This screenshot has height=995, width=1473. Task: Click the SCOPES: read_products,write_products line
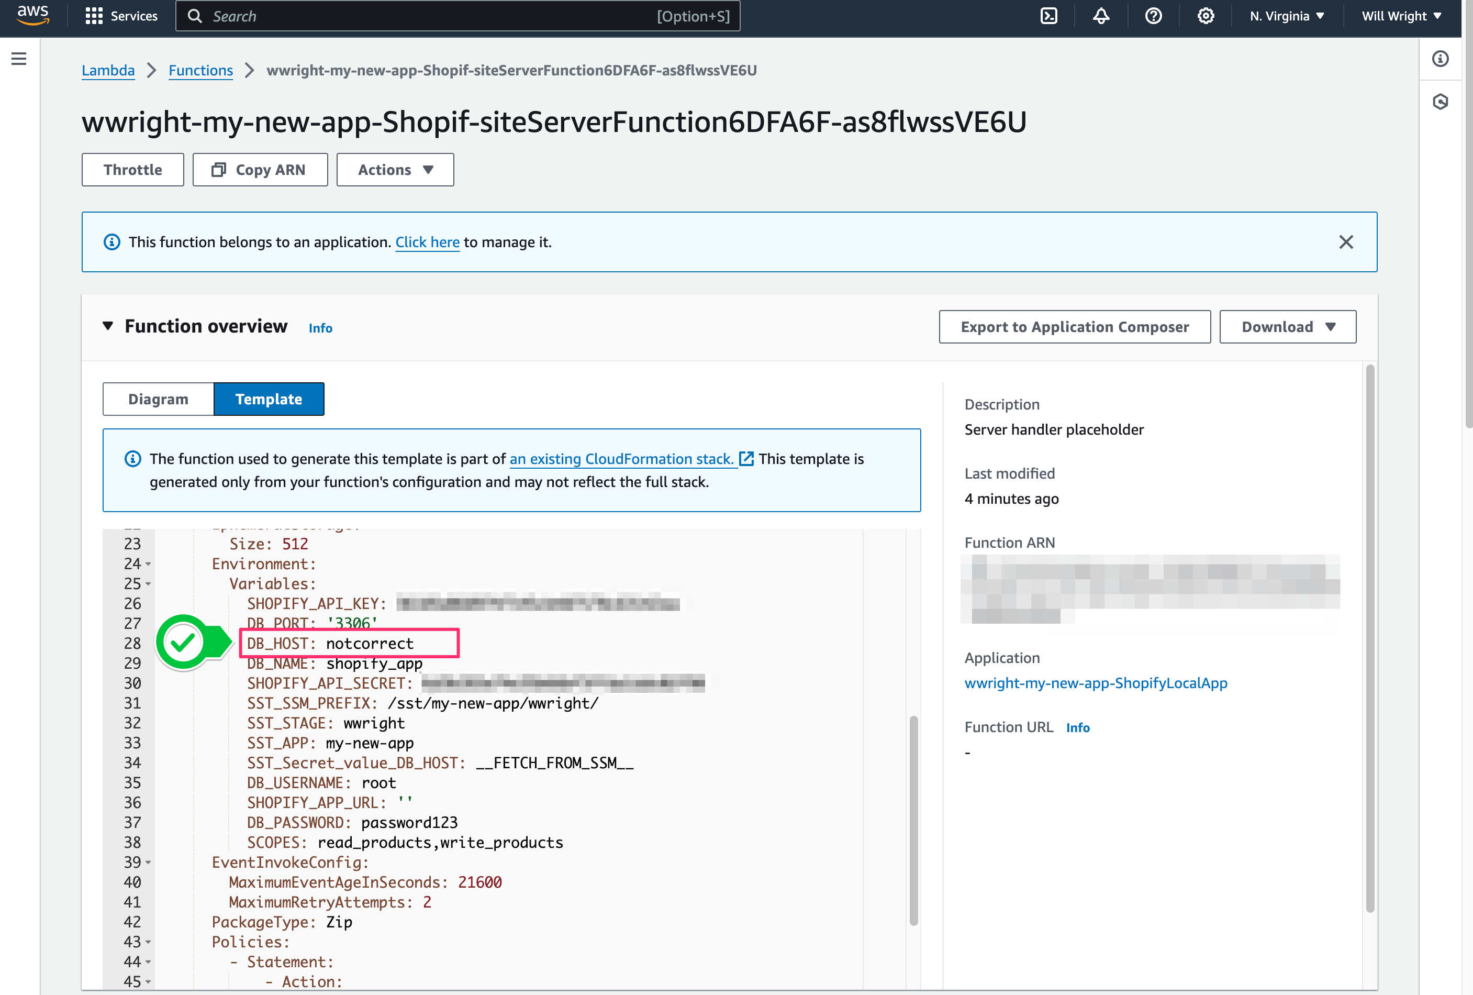405,842
